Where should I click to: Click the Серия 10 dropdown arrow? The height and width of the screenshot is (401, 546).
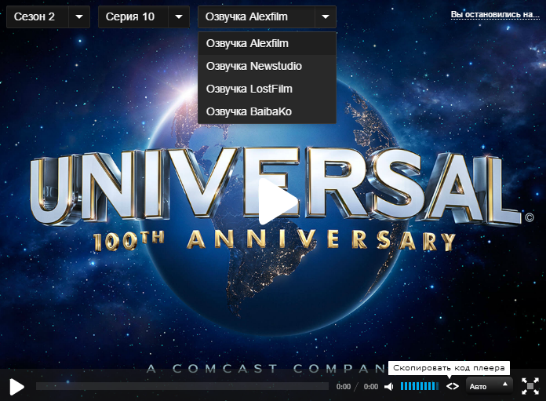pos(179,16)
